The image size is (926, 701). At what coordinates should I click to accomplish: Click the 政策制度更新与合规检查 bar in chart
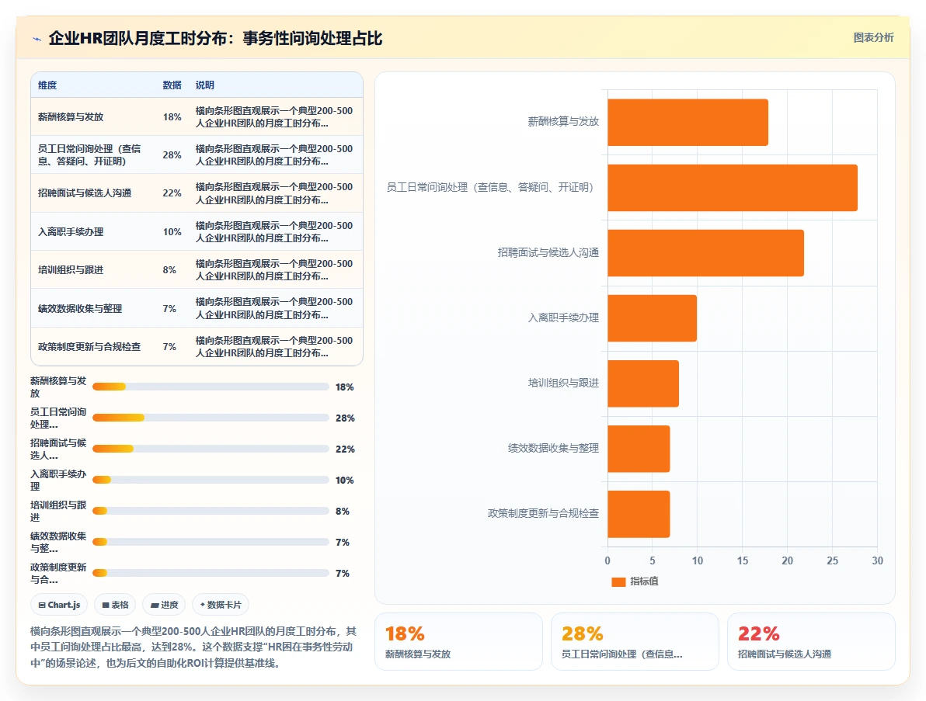pos(639,514)
